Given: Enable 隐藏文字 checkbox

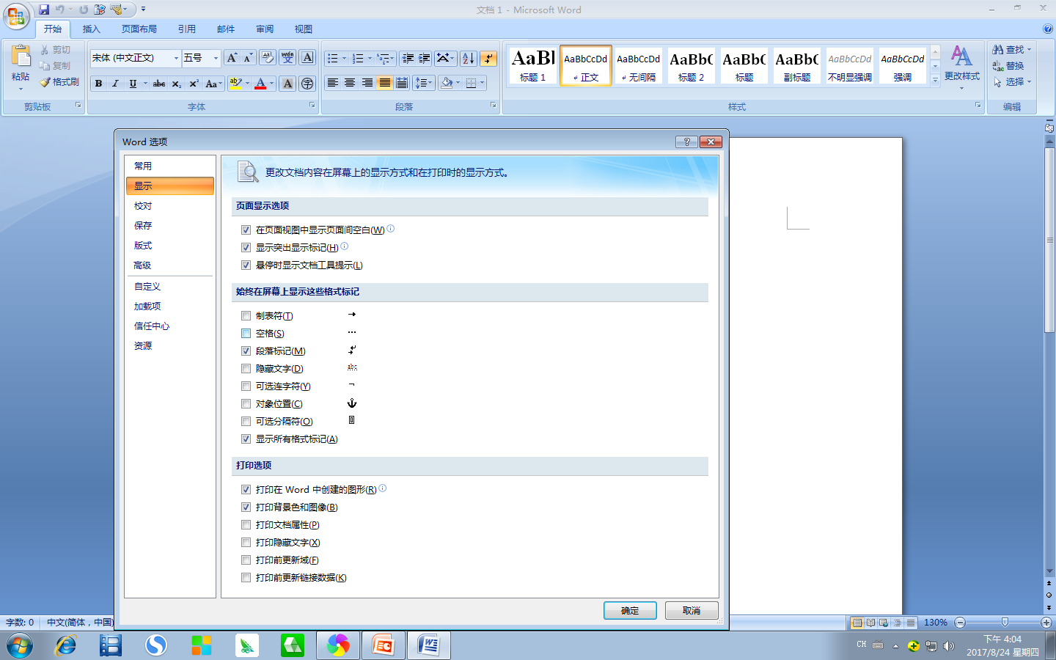Looking at the screenshot, I should 246,368.
